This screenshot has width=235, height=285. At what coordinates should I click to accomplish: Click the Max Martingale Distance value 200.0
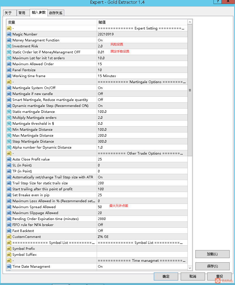(x=102, y=136)
